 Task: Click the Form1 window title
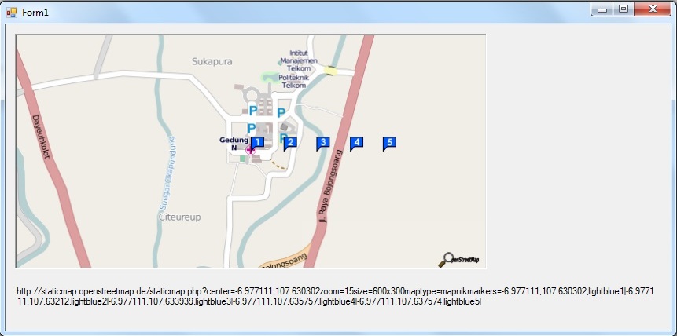[x=35, y=13]
